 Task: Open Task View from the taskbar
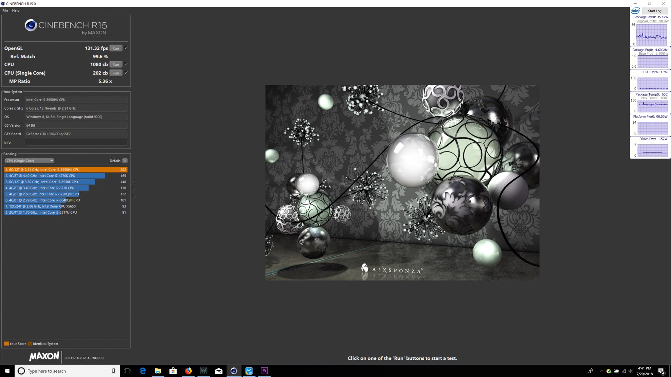click(127, 371)
